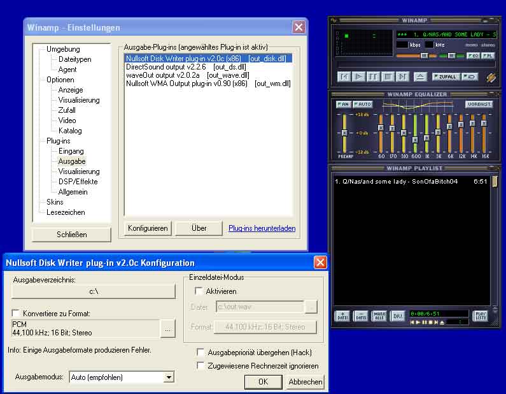Toggle ZUFALL shuffle in Winamp

point(446,77)
